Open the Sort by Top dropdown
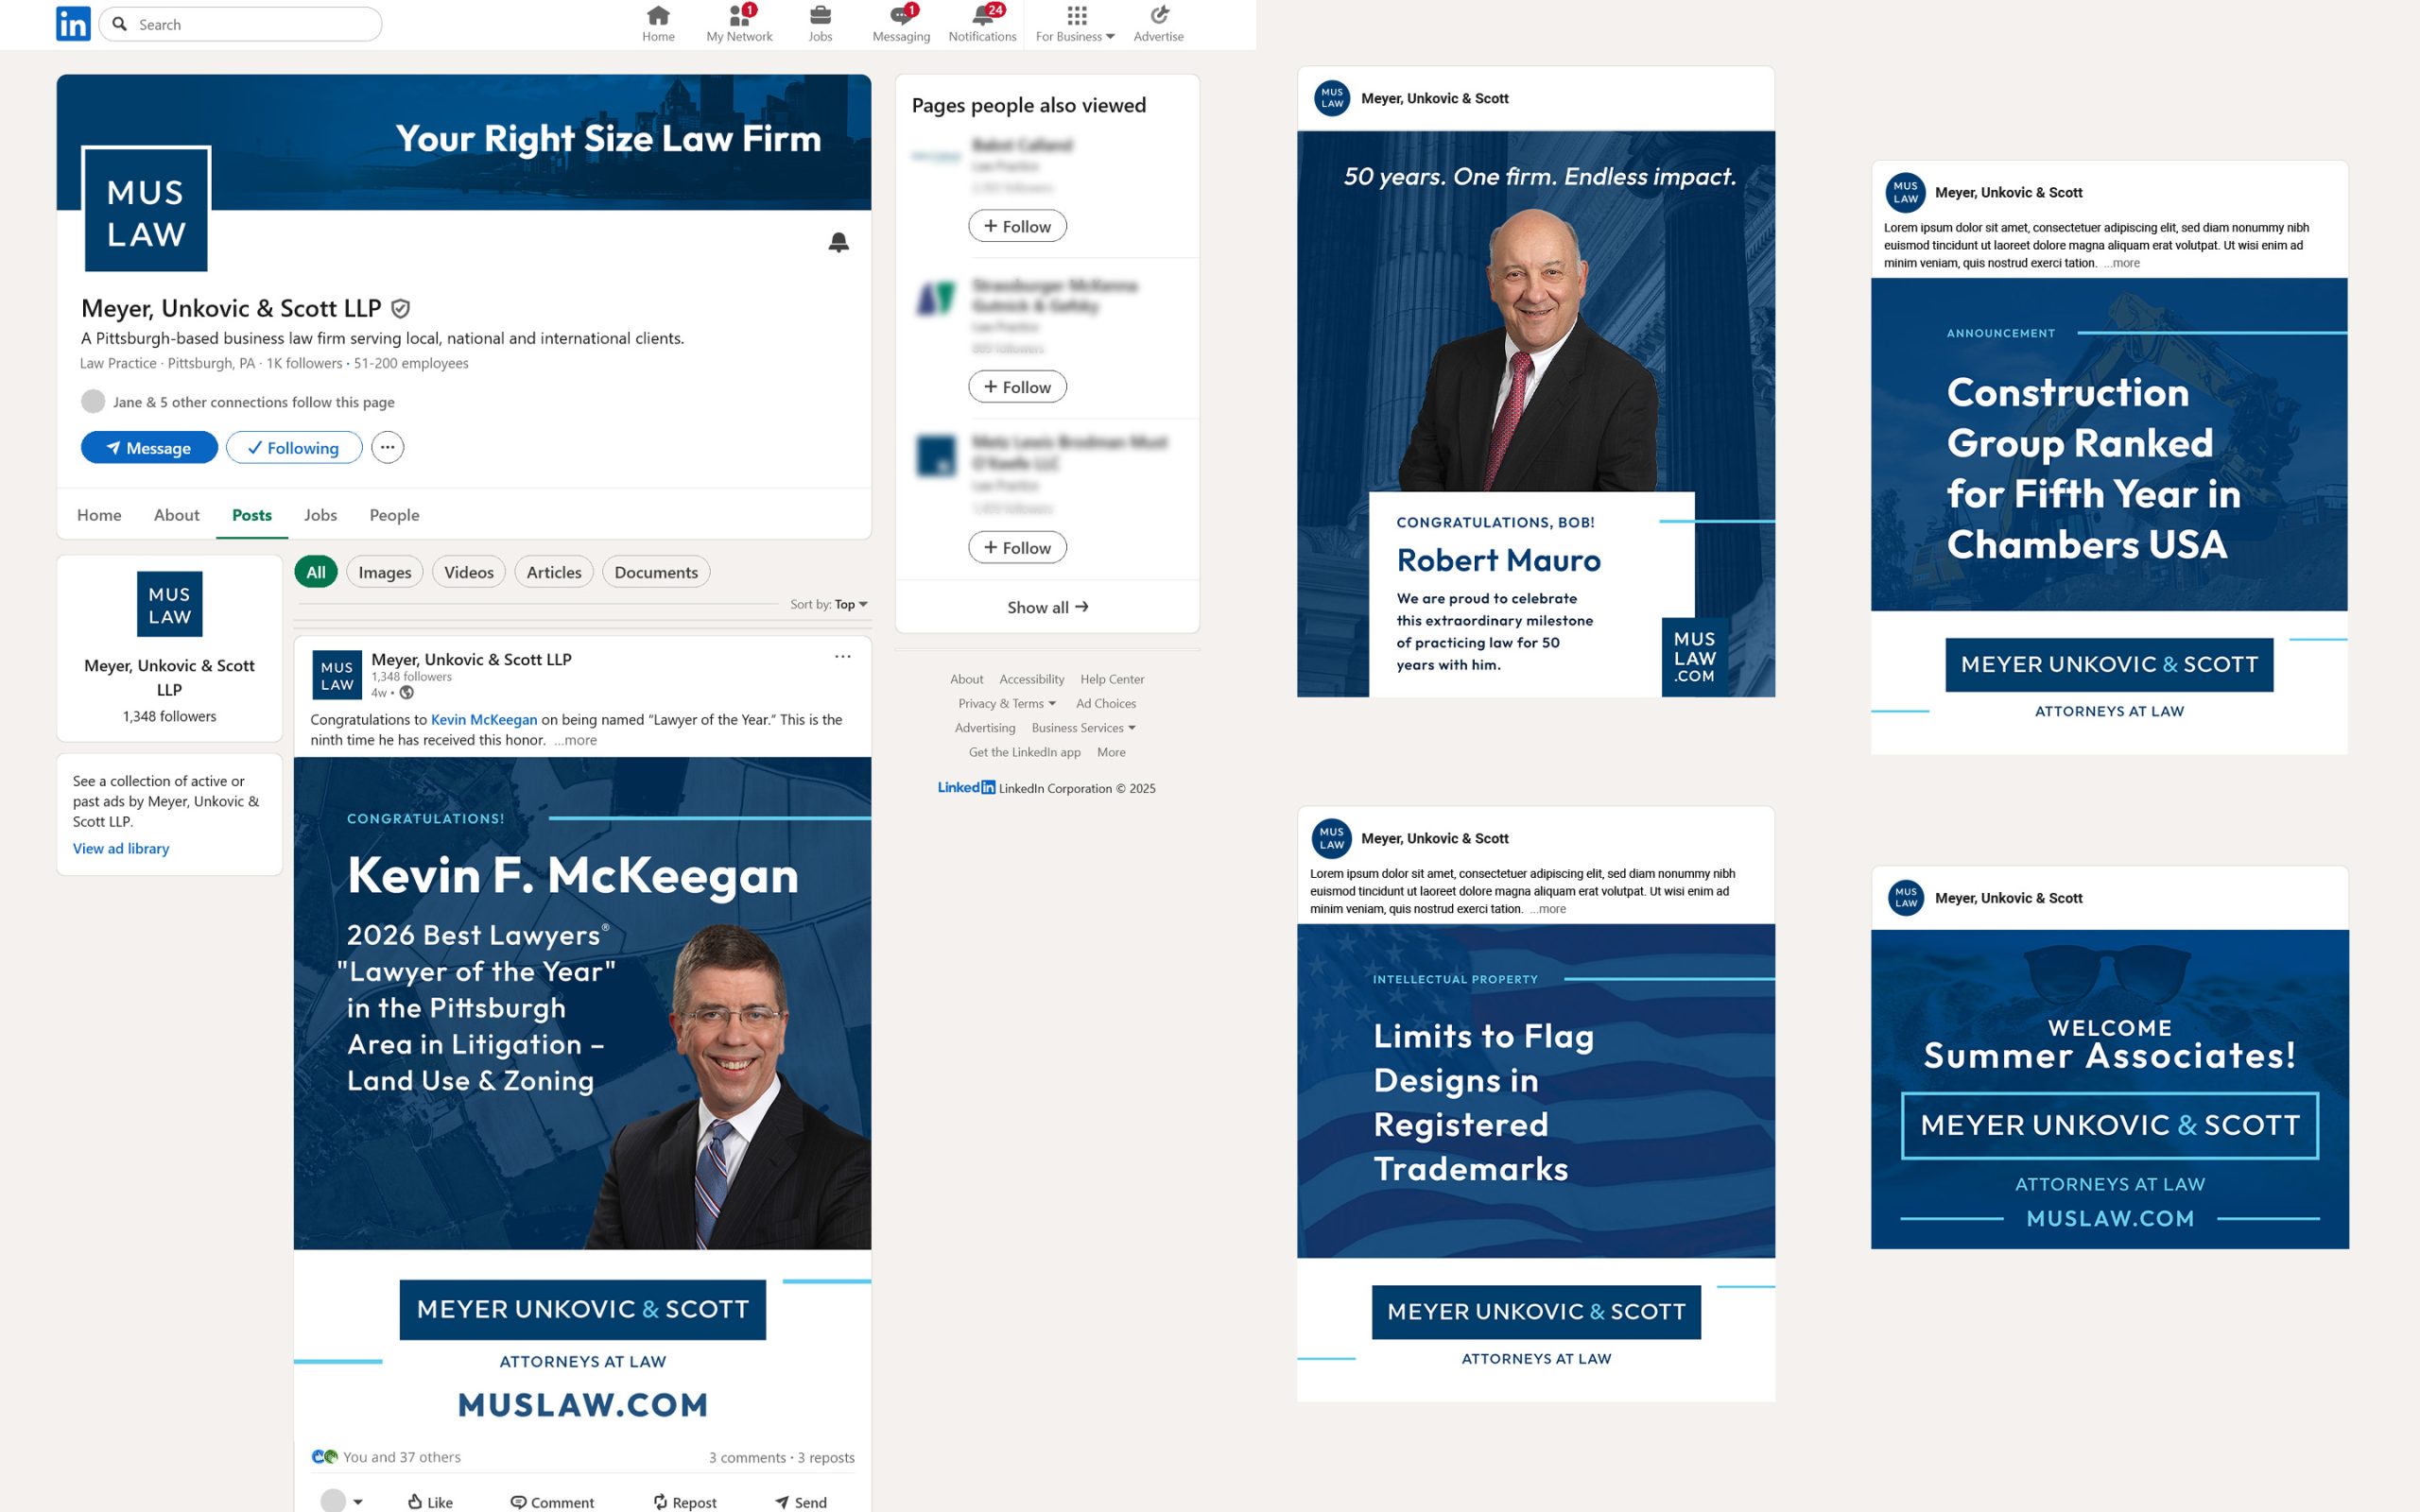Image resolution: width=2420 pixels, height=1512 pixels. point(829,604)
